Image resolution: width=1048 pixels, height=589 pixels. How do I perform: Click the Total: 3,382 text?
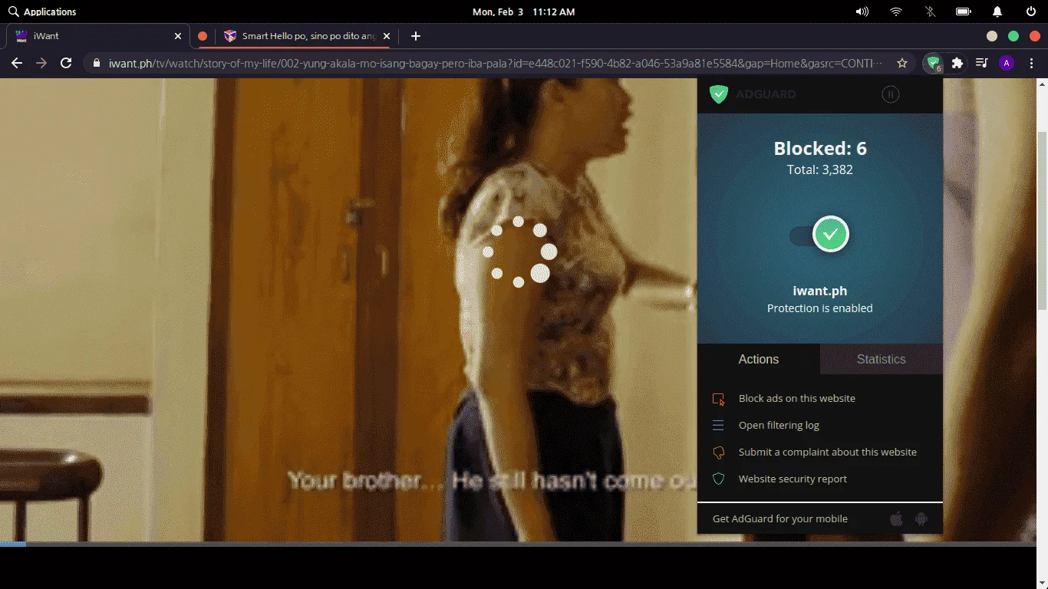point(820,169)
